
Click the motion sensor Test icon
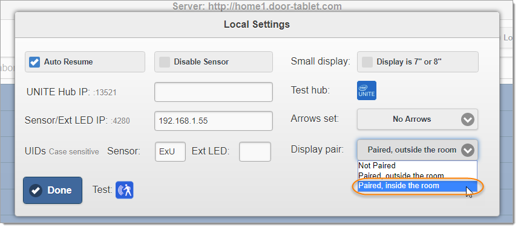[124, 190]
